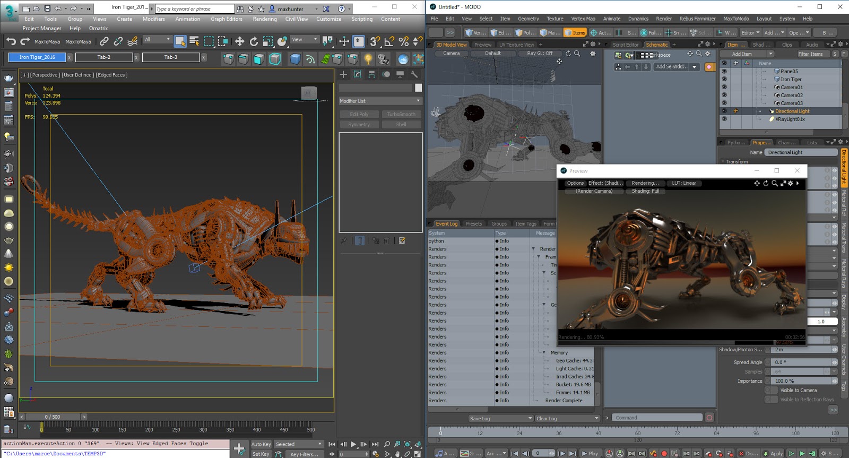Click the Auto Key button
Viewport: 849px width, 458px height.
261,444
